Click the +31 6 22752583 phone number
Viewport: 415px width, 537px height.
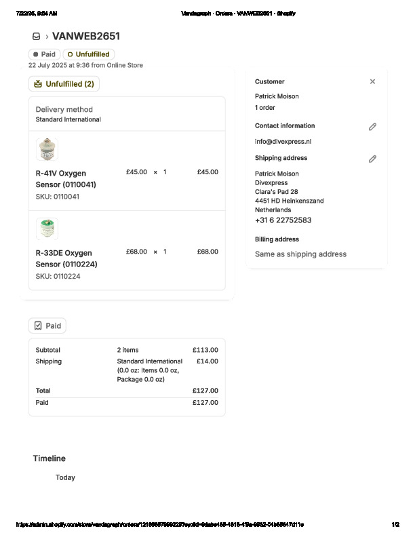click(283, 220)
